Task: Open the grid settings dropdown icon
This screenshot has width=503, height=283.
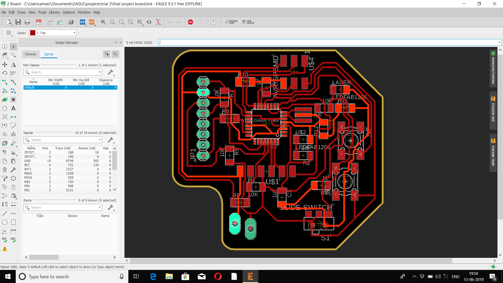Action: point(9,33)
